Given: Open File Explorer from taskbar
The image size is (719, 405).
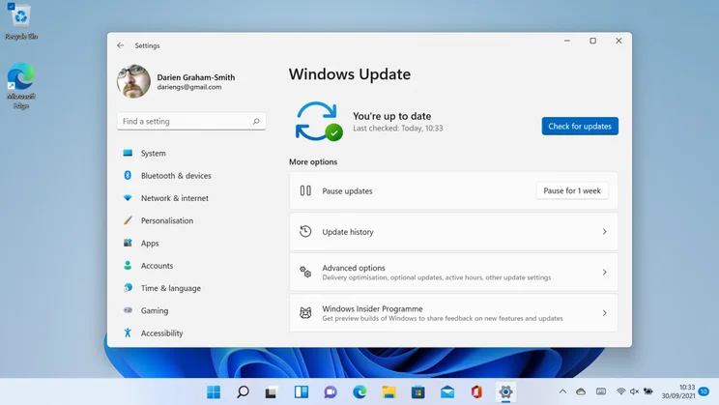Looking at the screenshot, I should (x=388, y=391).
